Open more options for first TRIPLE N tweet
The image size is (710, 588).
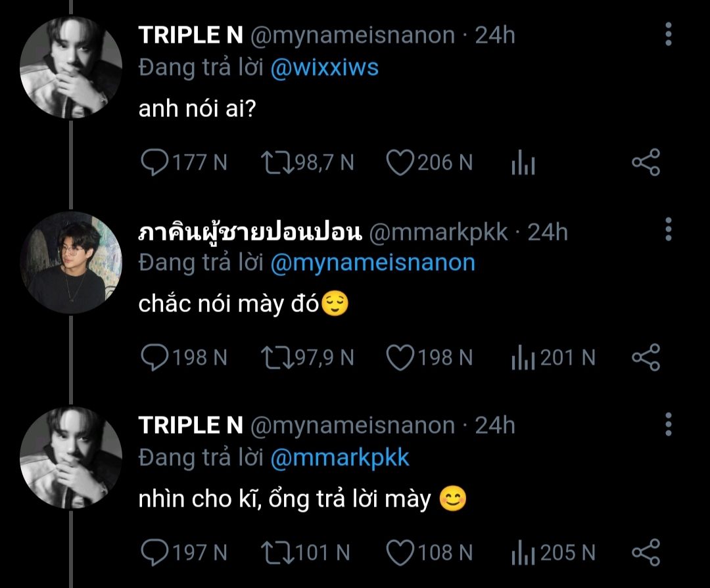point(669,34)
